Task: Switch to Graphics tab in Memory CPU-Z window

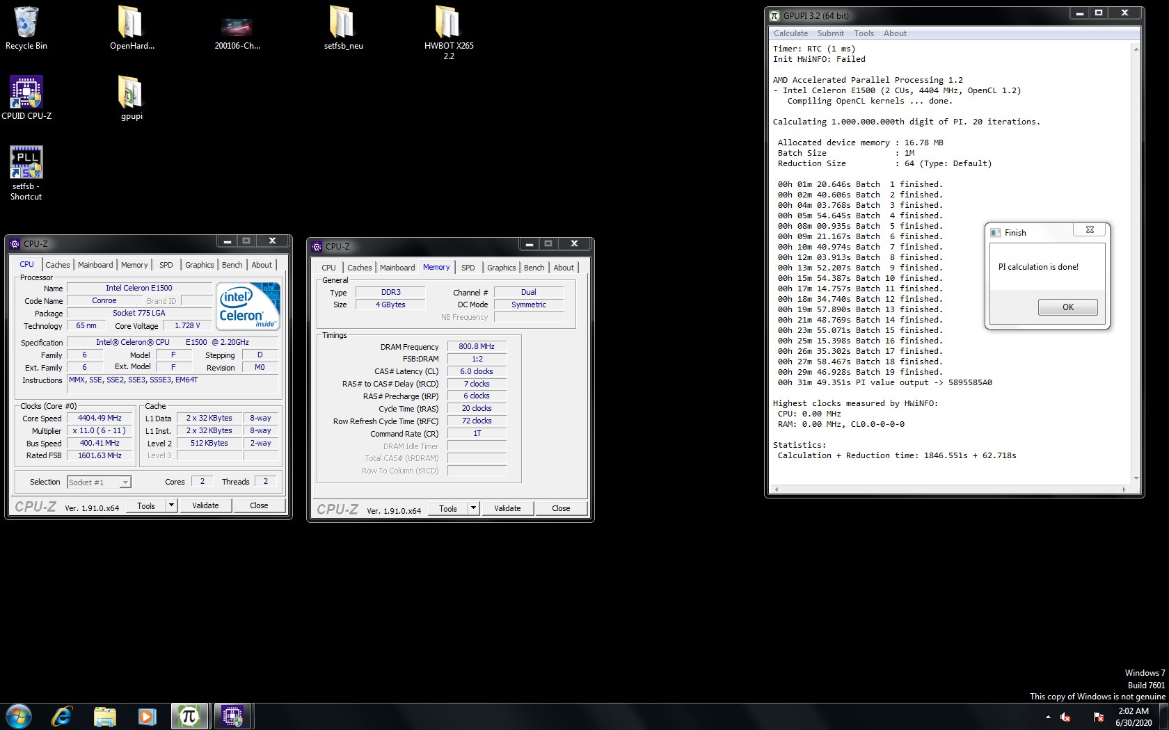Action: tap(502, 268)
